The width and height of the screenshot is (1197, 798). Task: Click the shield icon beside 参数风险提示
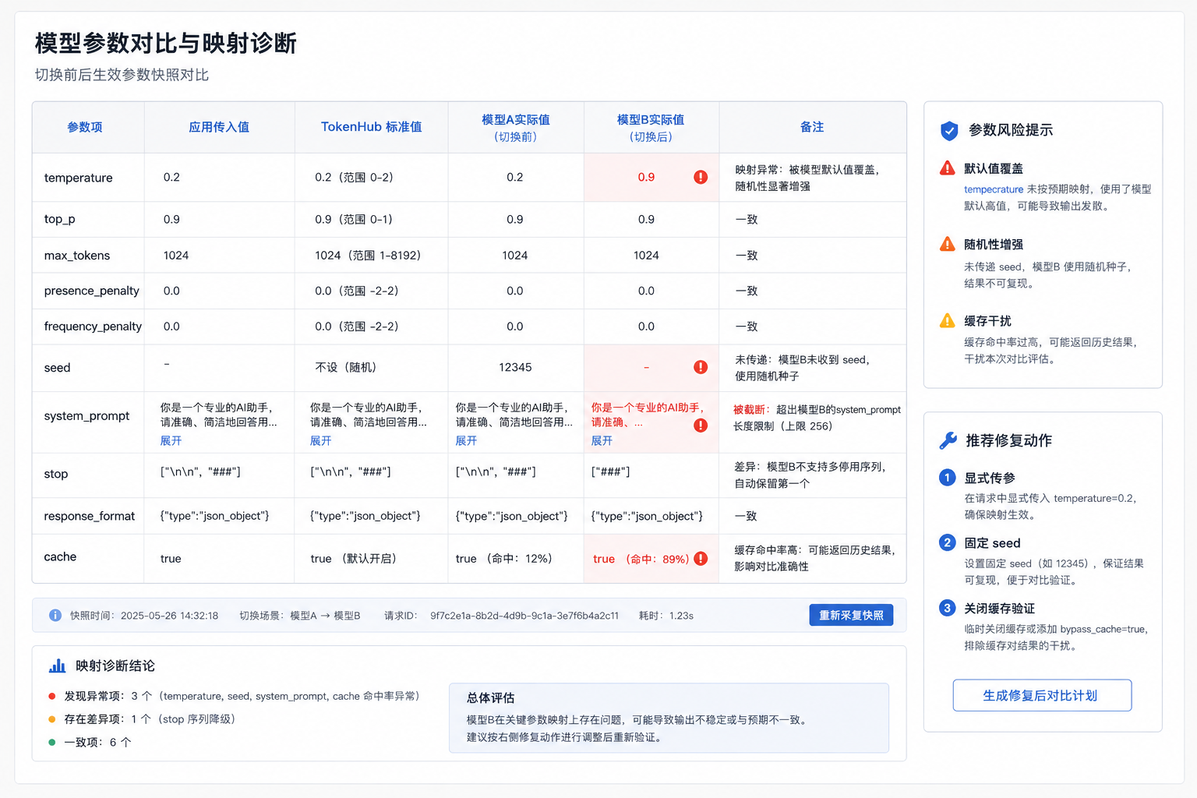pyautogui.click(x=949, y=130)
